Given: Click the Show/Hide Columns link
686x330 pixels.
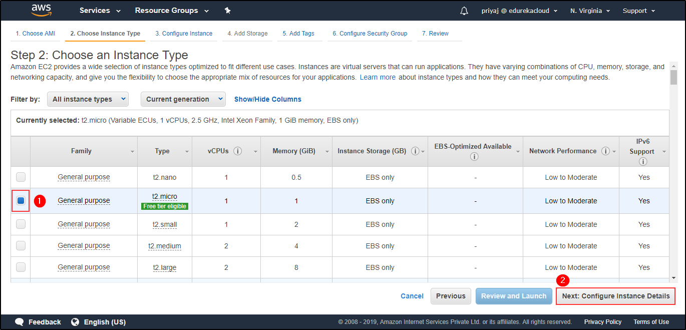Looking at the screenshot, I should click(x=268, y=99).
